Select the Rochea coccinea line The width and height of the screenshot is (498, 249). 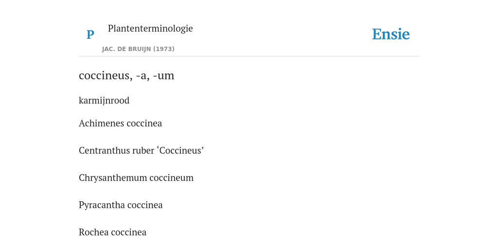(112, 232)
